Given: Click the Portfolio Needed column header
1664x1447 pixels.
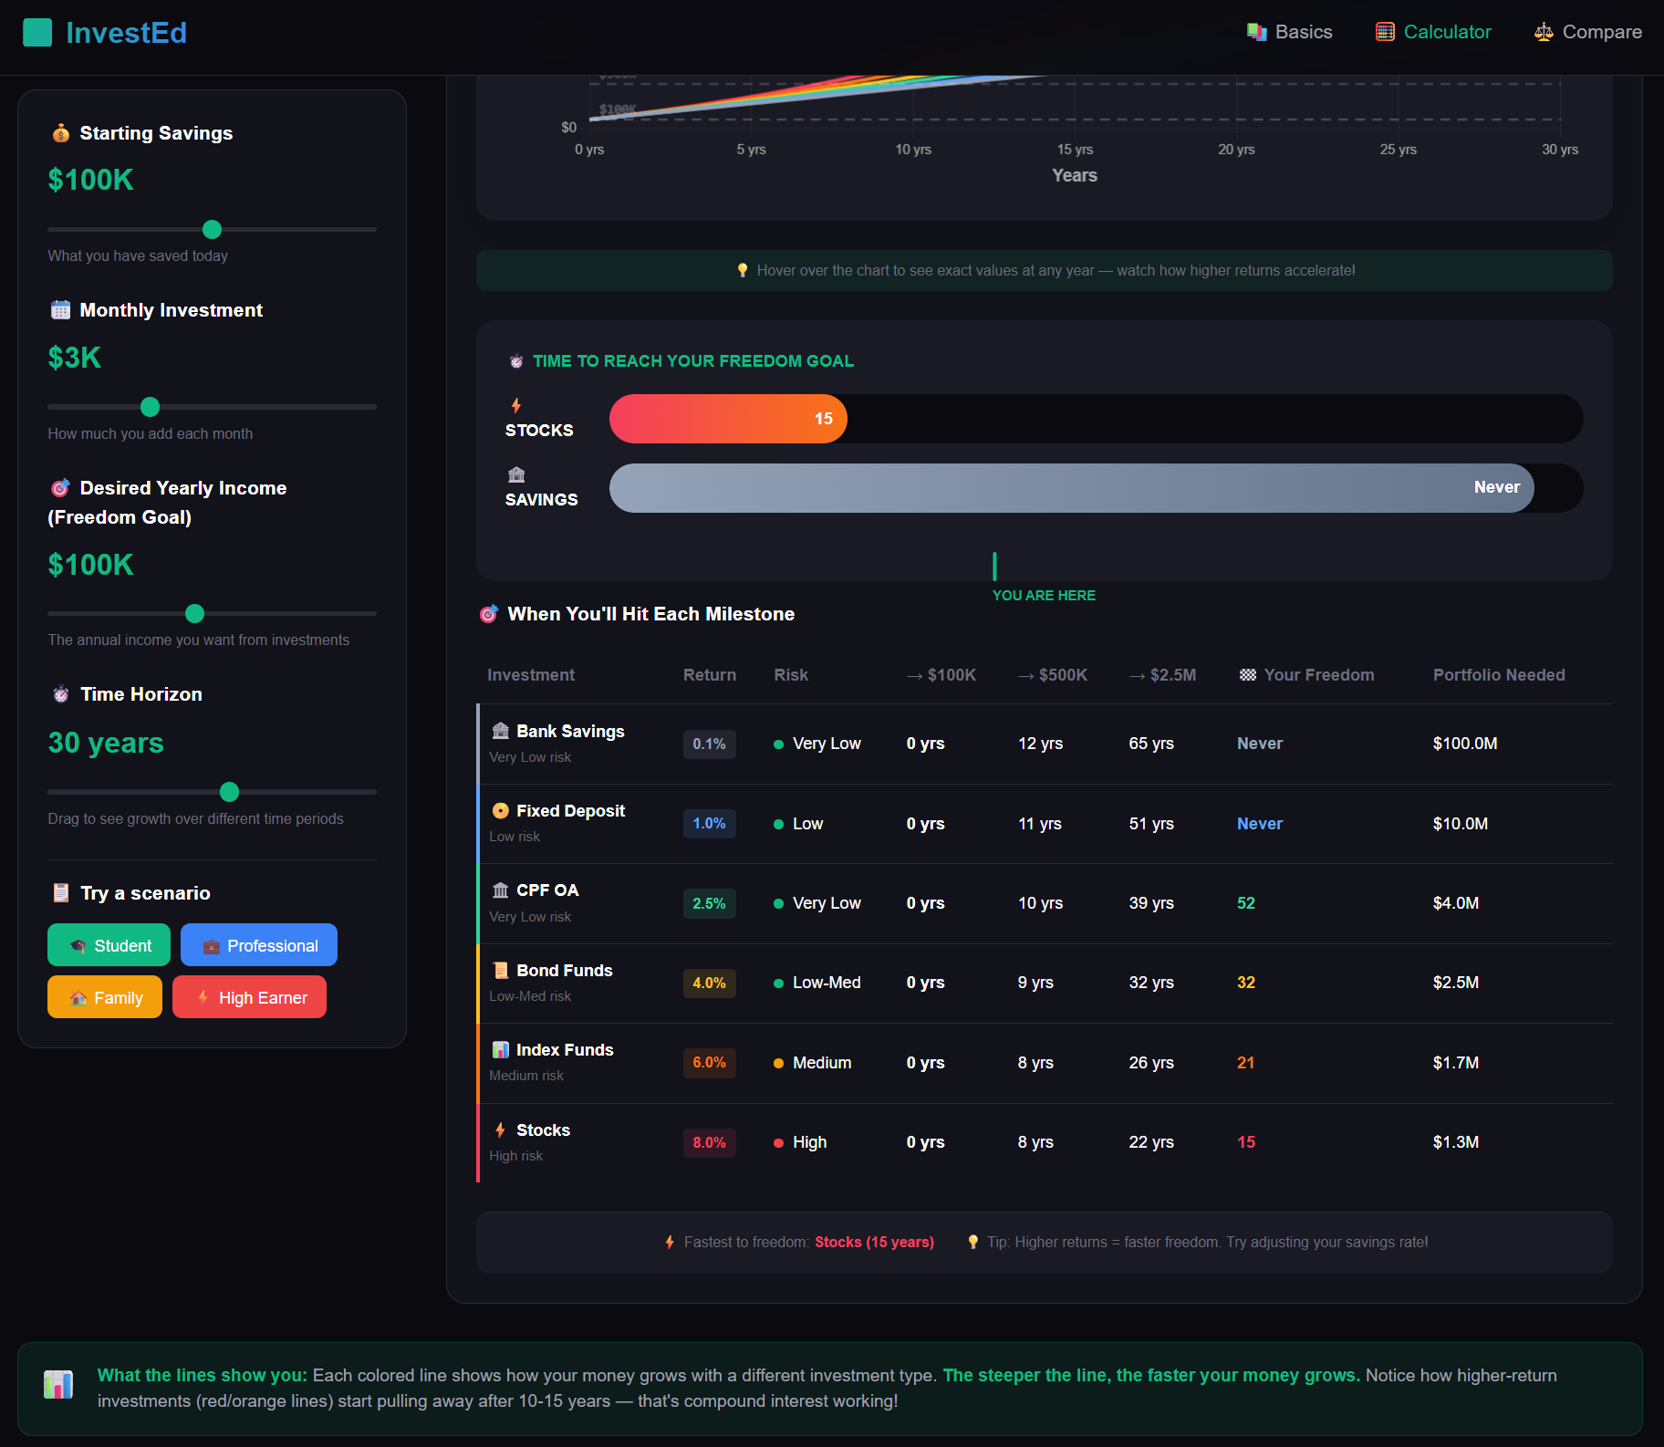Looking at the screenshot, I should click(1499, 675).
